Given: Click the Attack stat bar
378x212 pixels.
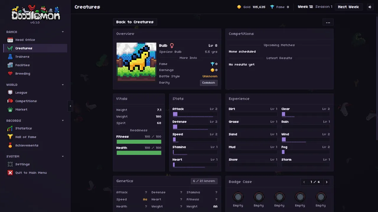Looking at the screenshot, I should pyautogui.click(x=195, y=114).
